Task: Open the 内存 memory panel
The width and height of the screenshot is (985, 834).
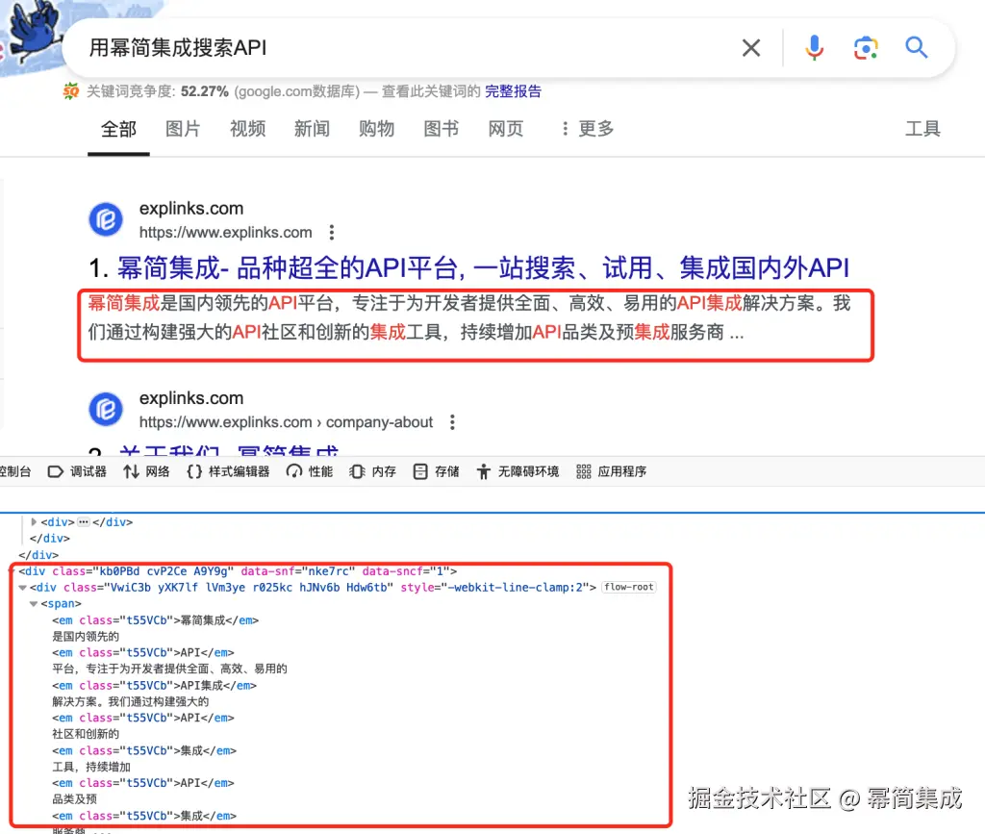Action: (x=373, y=471)
